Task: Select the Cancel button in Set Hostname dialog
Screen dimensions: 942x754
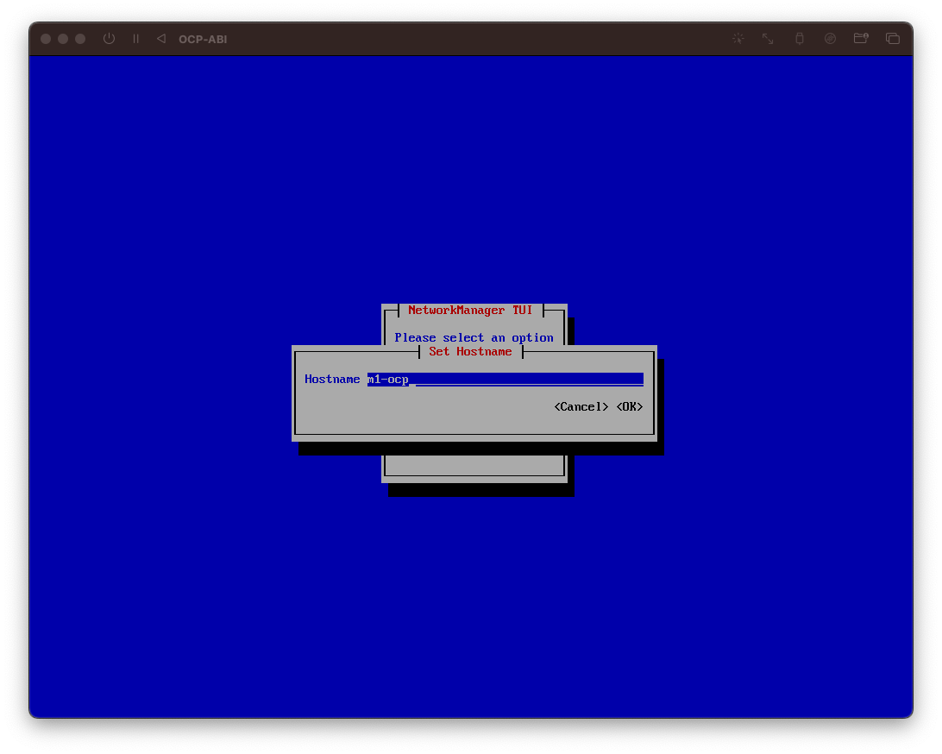Action: pyautogui.click(x=581, y=406)
